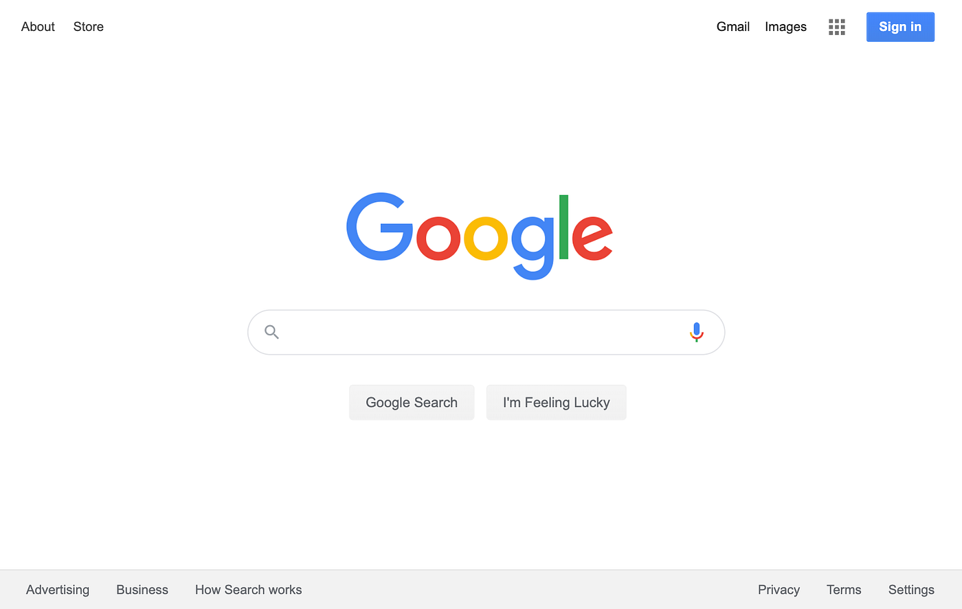Open the Images link
The height and width of the screenshot is (609, 962).
785,27
